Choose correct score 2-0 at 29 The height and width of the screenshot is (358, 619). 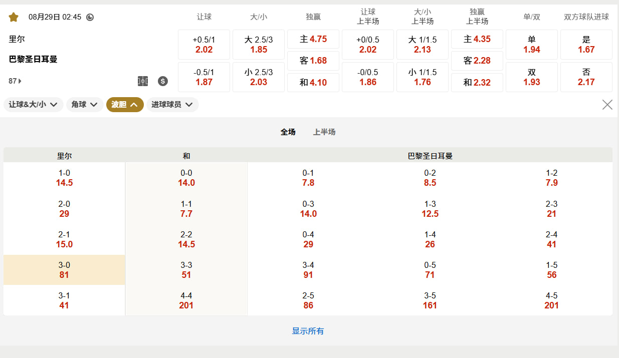(64, 209)
